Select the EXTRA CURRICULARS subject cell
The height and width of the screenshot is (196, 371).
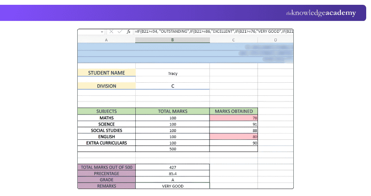pyautogui.click(x=106, y=143)
